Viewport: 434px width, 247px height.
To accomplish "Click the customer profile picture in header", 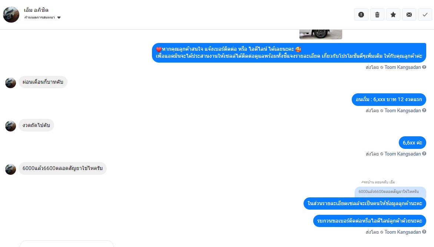I will pyautogui.click(x=11, y=15).
